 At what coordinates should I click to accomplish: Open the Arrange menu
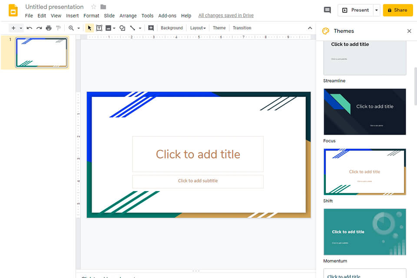click(128, 16)
